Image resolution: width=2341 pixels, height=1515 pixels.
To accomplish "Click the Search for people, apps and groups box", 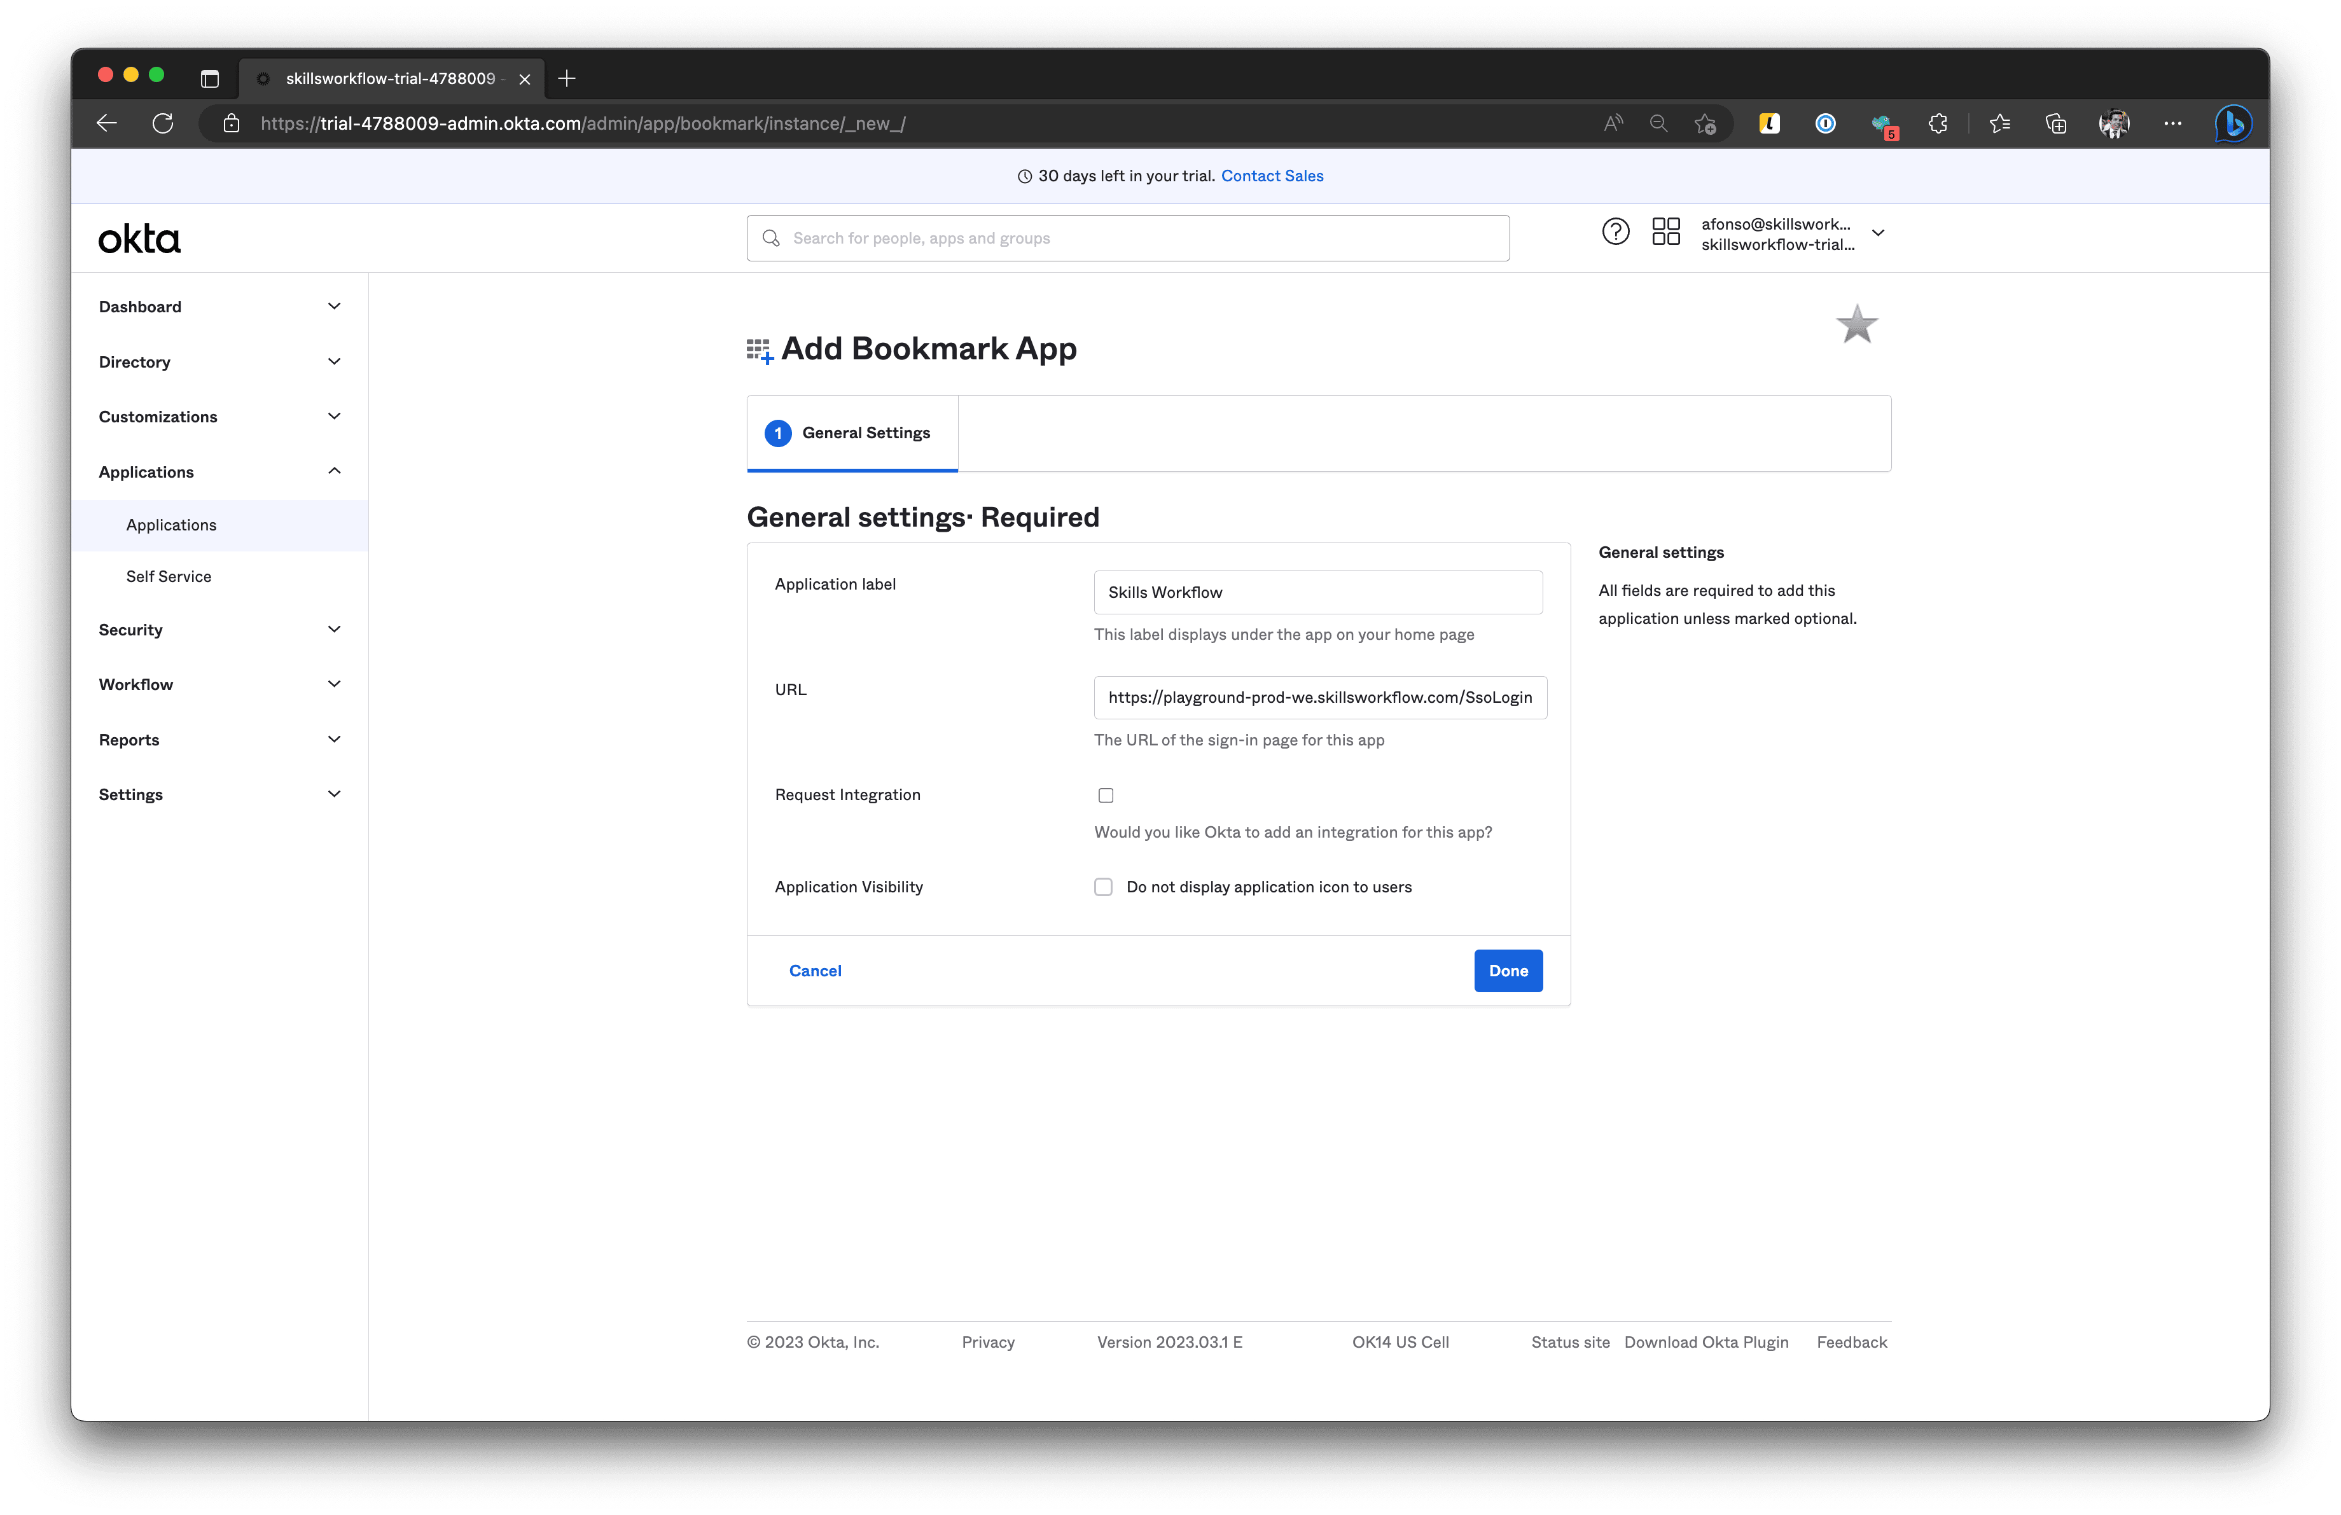I will [x=1127, y=238].
